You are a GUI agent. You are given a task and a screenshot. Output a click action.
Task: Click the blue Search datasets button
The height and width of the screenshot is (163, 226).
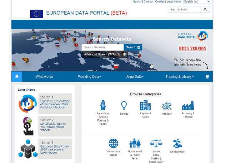pos(133,47)
